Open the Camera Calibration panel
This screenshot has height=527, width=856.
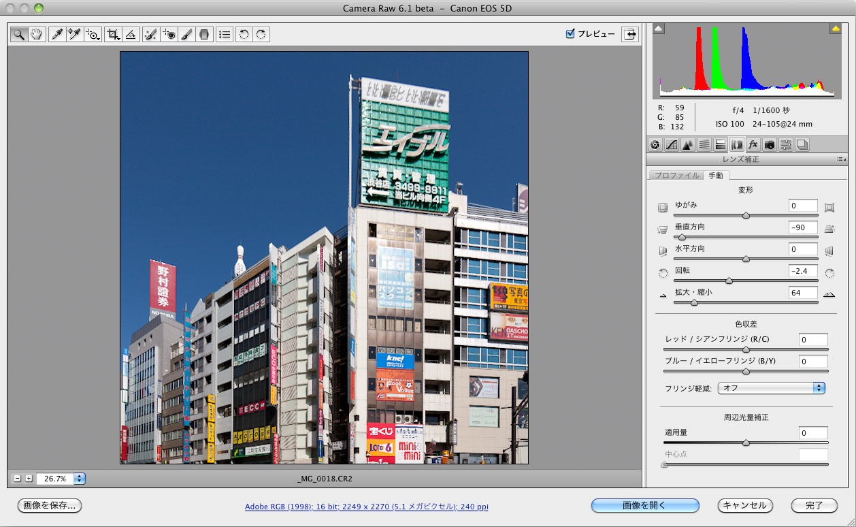coord(770,144)
